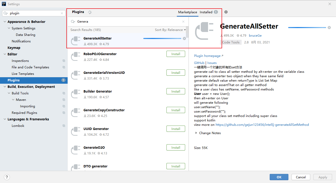The image size is (336, 183).
Task: Click the project-level icon beside Lombok
Action: pos(64,126)
